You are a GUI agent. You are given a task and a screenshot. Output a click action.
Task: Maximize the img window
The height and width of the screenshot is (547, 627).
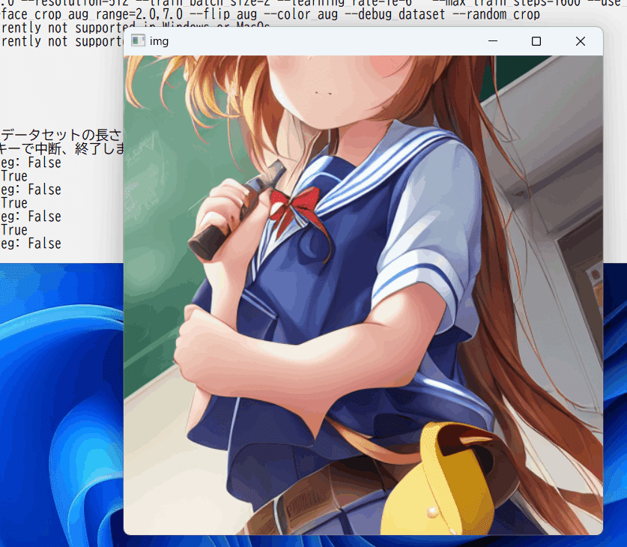click(536, 41)
